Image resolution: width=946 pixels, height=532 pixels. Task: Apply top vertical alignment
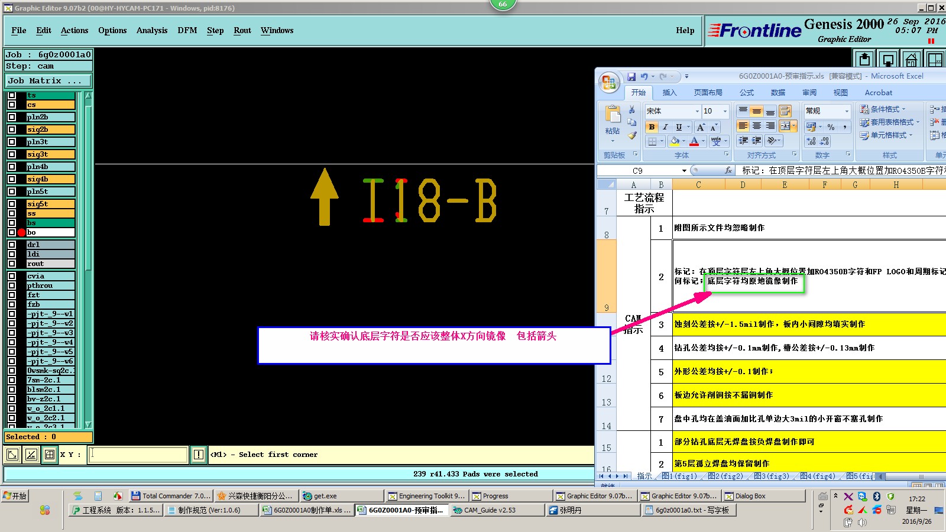tap(743, 111)
